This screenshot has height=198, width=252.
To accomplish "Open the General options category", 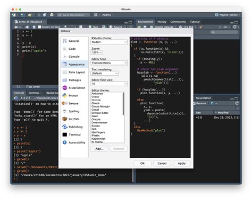I will pos(74,41).
